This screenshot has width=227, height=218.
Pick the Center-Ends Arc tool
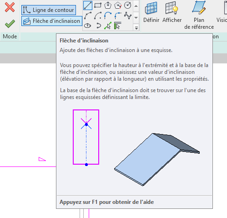(x=98, y=16)
